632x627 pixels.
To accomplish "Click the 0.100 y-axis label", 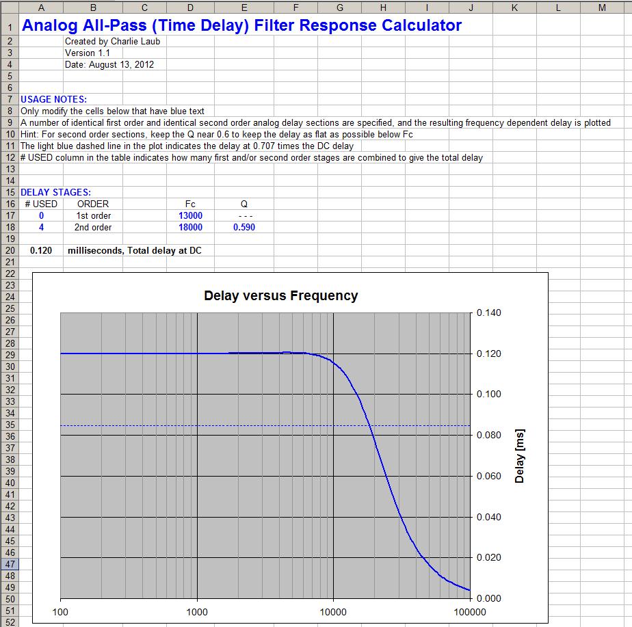I will coord(489,394).
